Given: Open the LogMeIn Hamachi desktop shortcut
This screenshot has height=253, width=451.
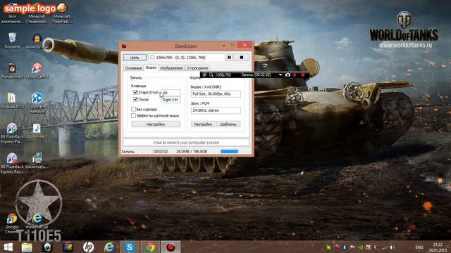Looking at the screenshot, I should click(x=37, y=103).
